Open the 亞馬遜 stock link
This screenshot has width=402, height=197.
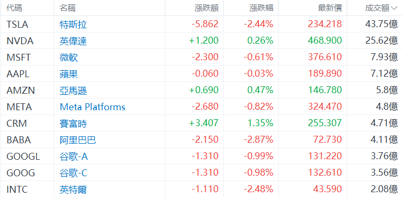click(73, 91)
